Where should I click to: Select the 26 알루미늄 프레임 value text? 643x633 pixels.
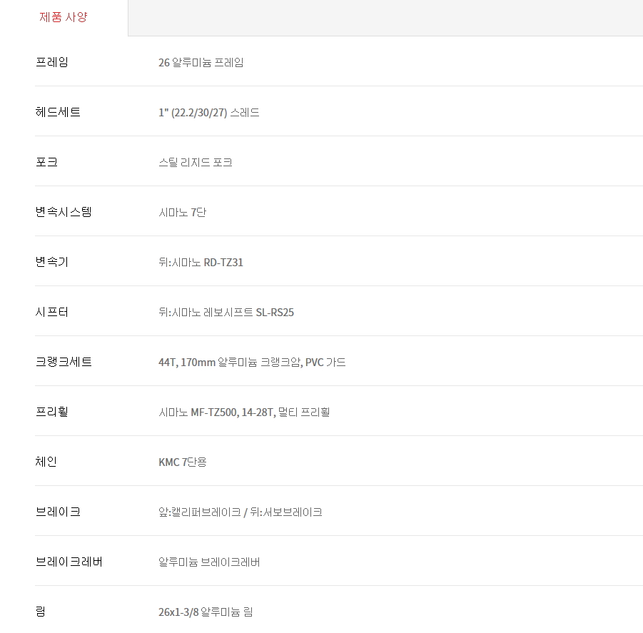tap(201, 63)
